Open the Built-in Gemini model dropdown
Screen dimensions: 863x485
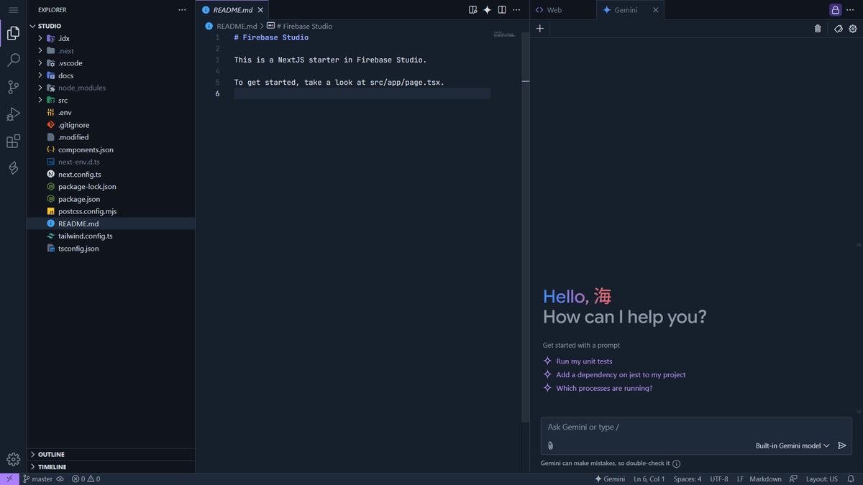coord(792,445)
